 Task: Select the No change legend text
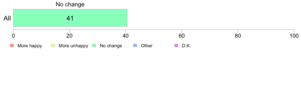(x=111, y=46)
